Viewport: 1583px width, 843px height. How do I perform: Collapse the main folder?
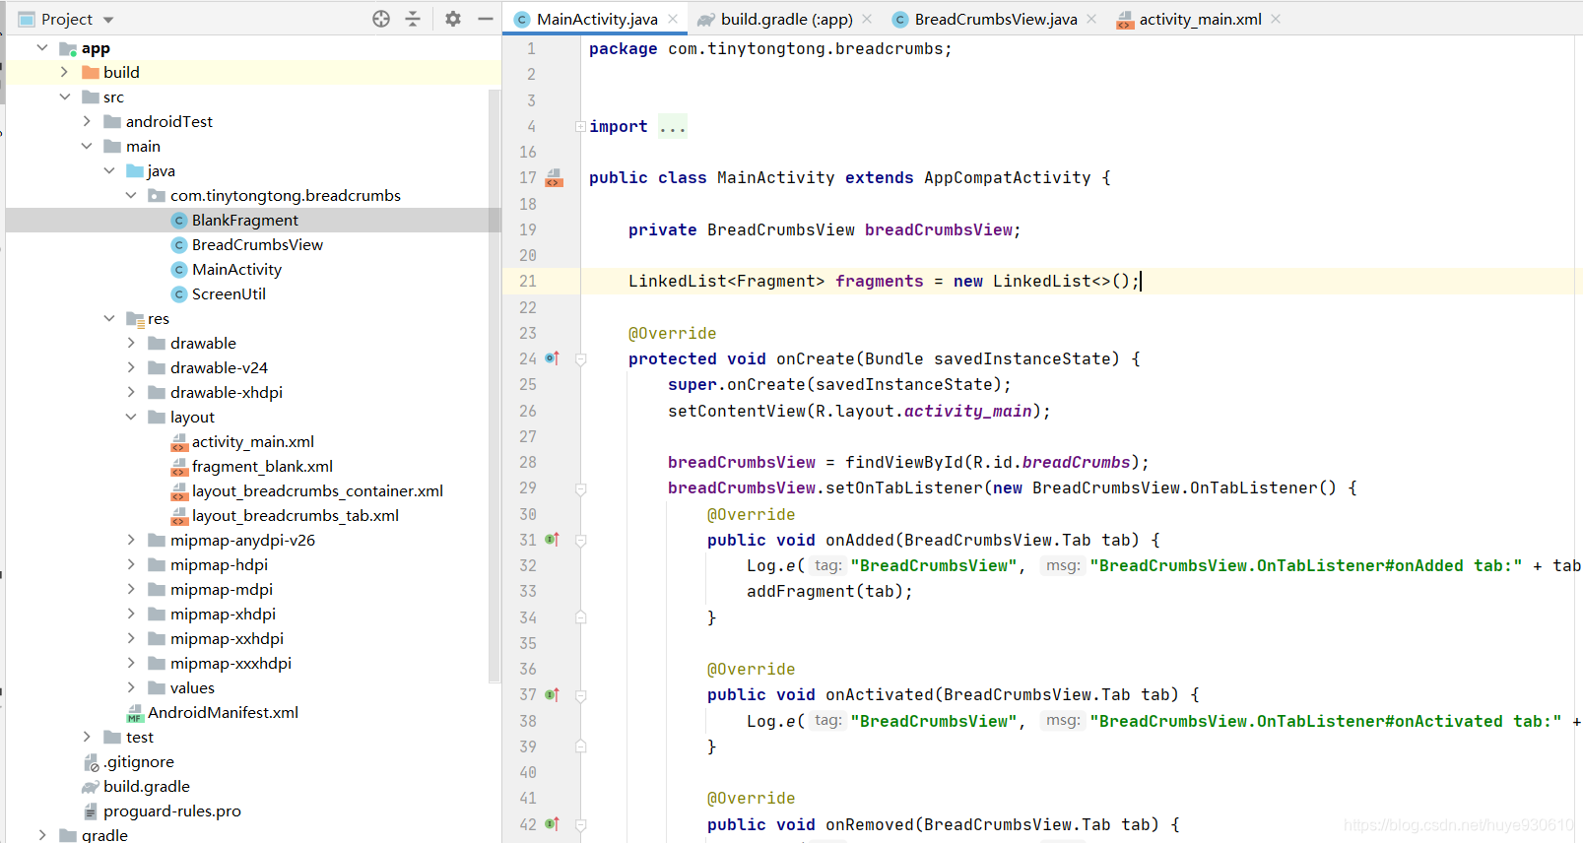pyautogui.click(x=87, y=146)
